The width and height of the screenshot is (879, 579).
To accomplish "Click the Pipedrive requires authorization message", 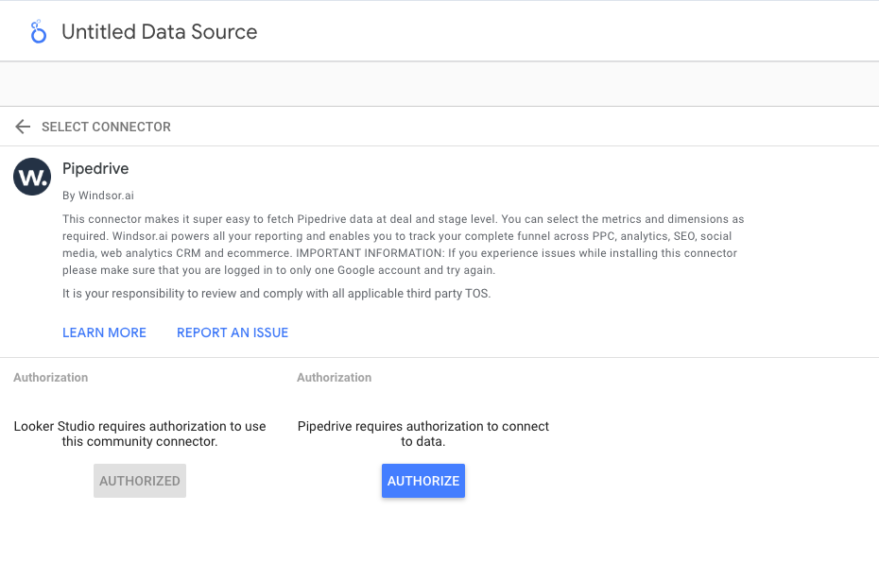I will coord(423,434).
